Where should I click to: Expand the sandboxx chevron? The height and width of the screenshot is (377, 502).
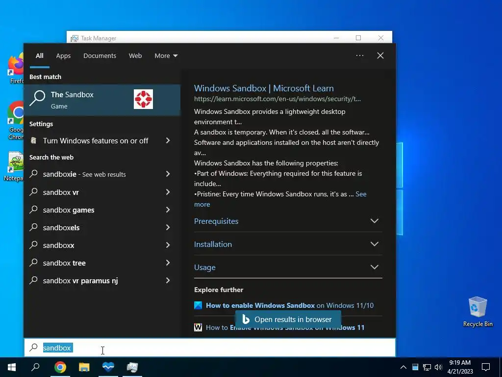click(168, 245)
